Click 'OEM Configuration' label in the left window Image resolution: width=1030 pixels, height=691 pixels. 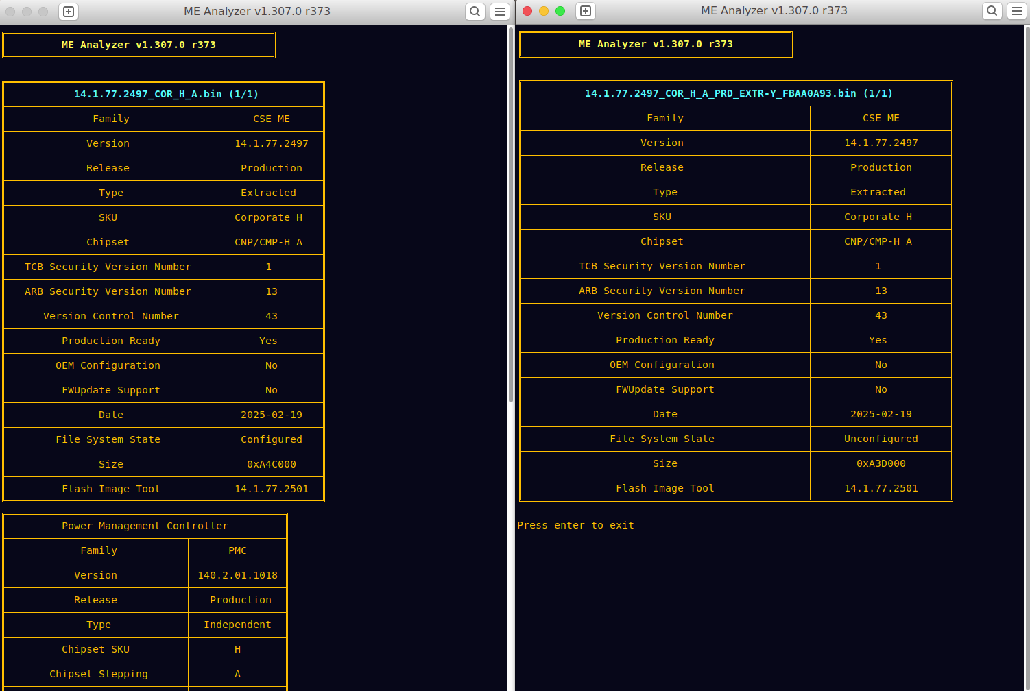coord(108,365)
